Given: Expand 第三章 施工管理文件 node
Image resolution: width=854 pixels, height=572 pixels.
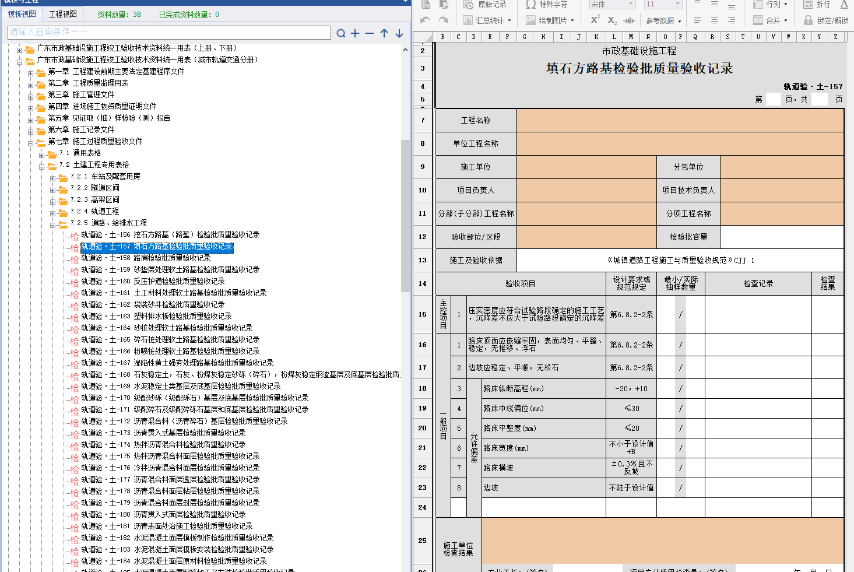Looking at the screenshot, I should pos(31,96).
